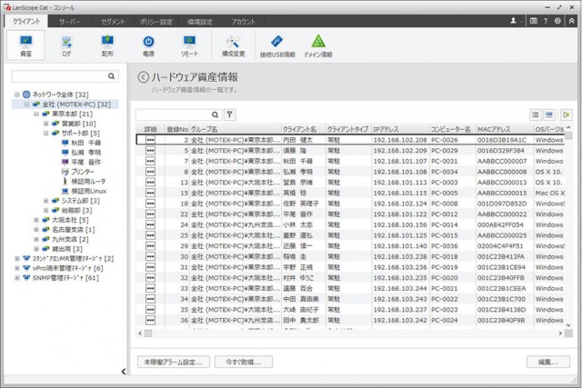Click the back arrow beside ハードウェア資産情報
The image size is (582, 388).
click(144, 77)
